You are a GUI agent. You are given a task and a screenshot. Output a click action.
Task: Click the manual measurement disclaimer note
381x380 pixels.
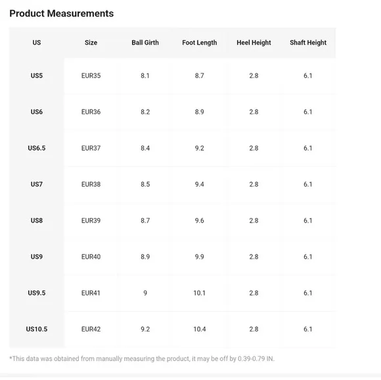click(x=142, y=358)
